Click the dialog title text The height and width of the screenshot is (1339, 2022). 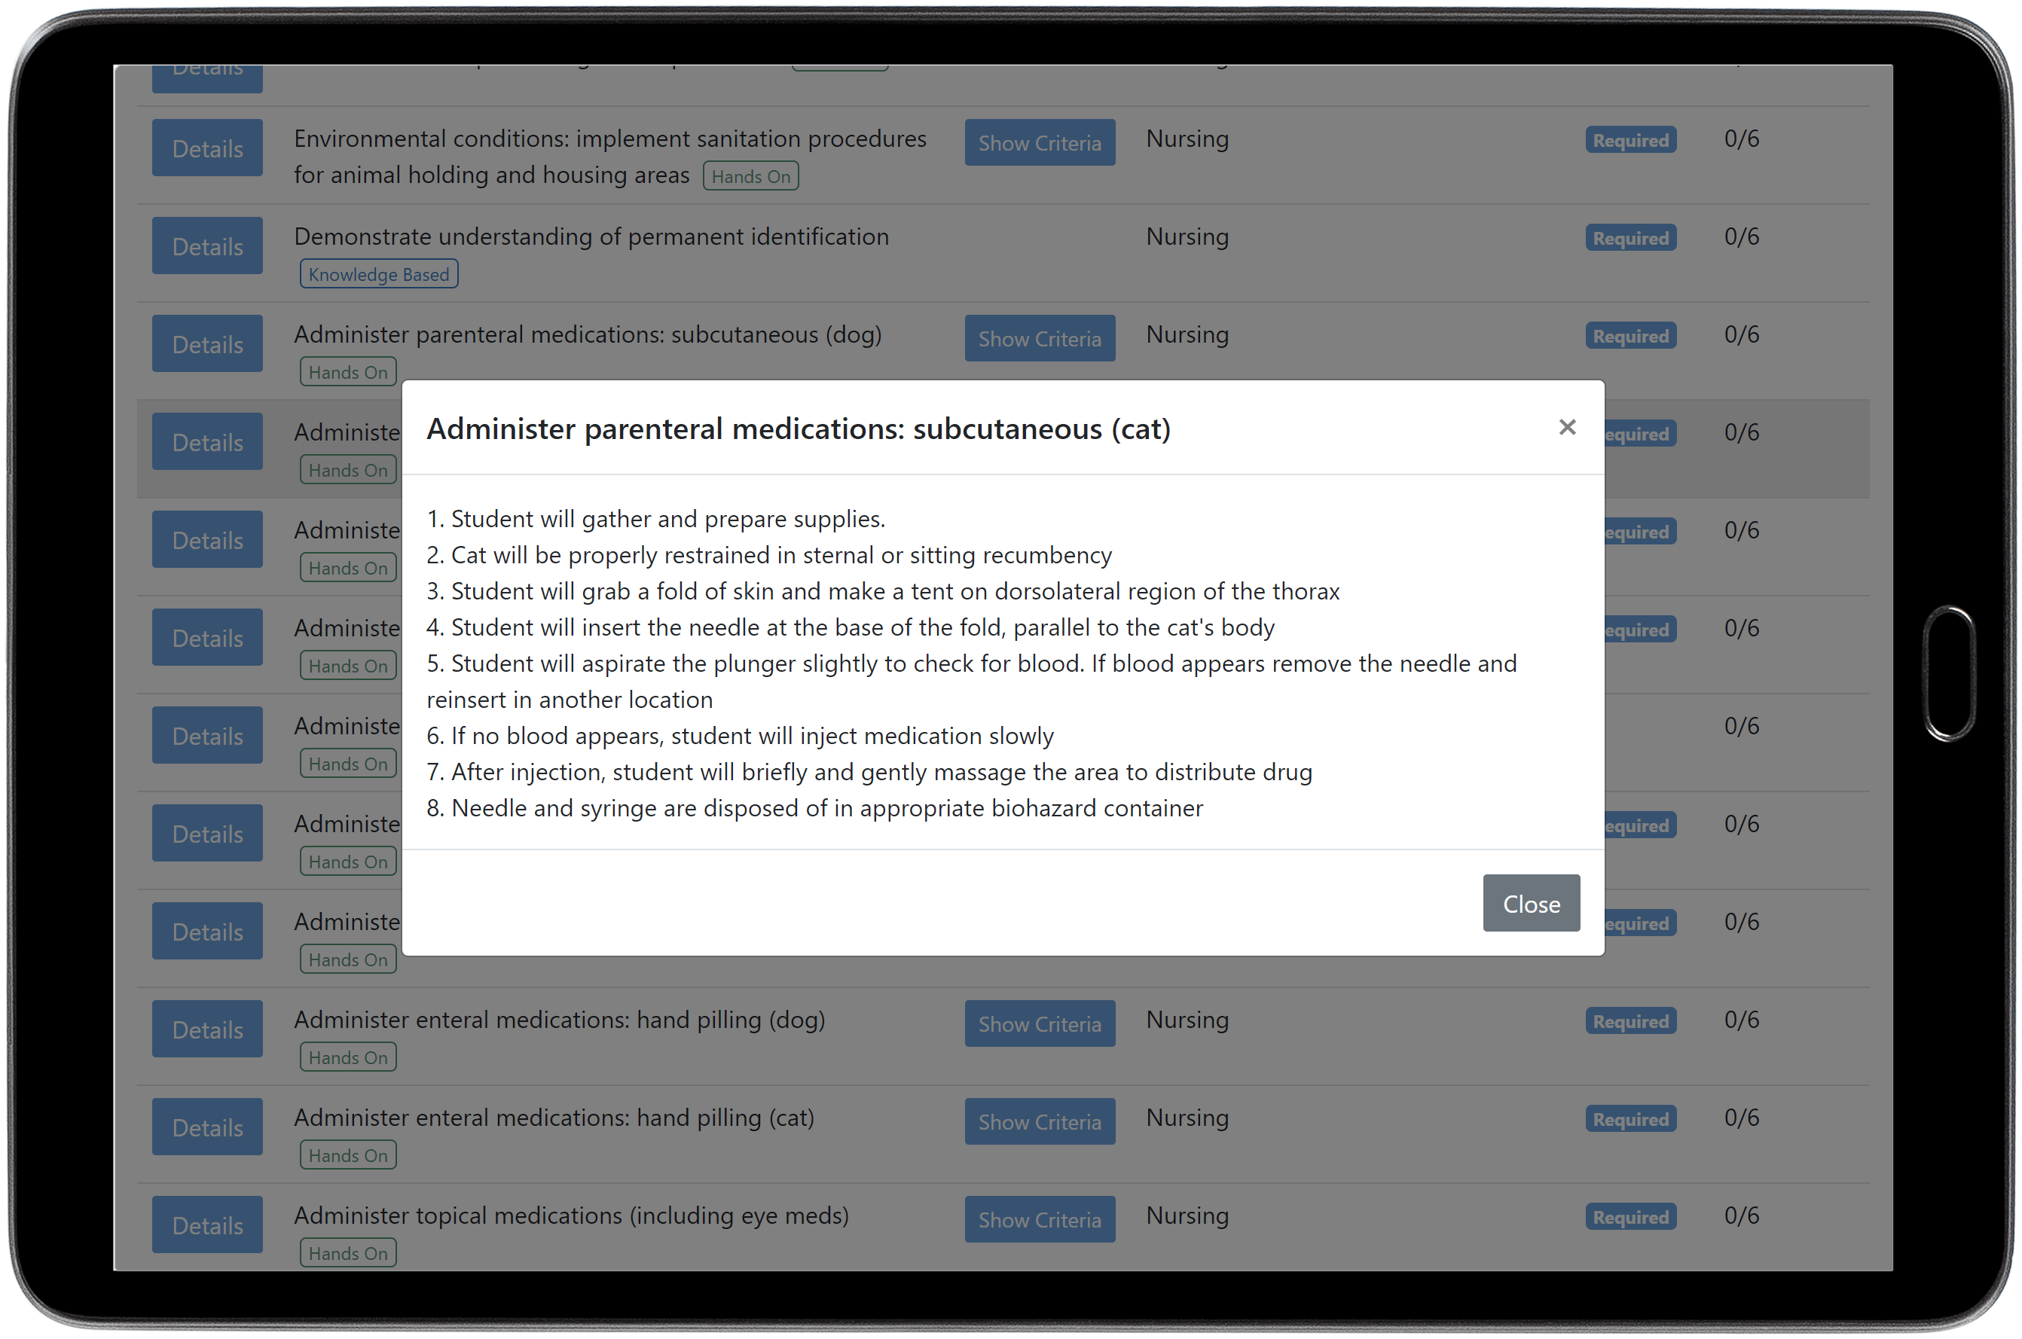point(799,429)
